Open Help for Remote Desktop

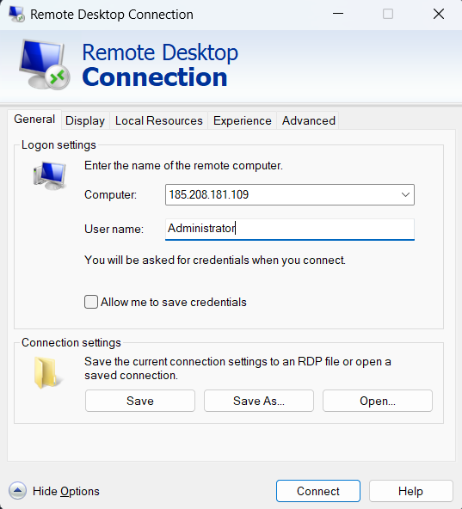410,491
